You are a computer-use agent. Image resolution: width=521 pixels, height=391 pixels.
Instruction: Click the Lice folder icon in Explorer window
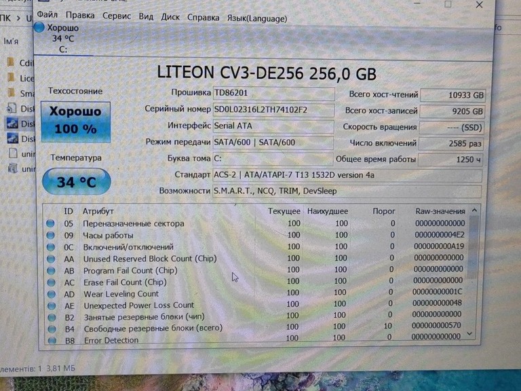coord(11,77)
